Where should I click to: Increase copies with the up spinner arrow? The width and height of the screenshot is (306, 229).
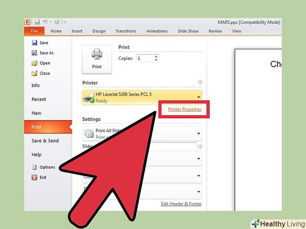point(156,57)
